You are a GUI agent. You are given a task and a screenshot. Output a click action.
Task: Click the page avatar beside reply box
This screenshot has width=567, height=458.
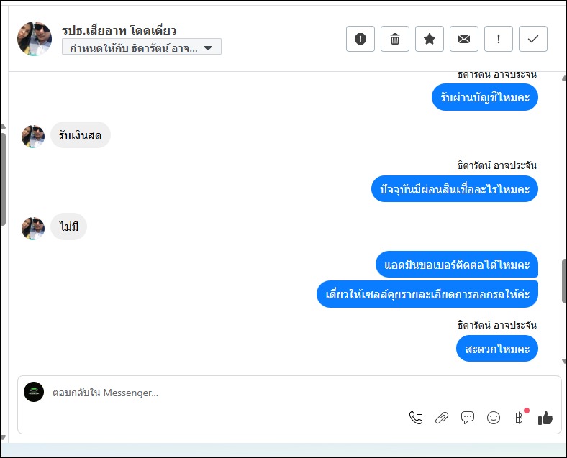tap(34, 392)
